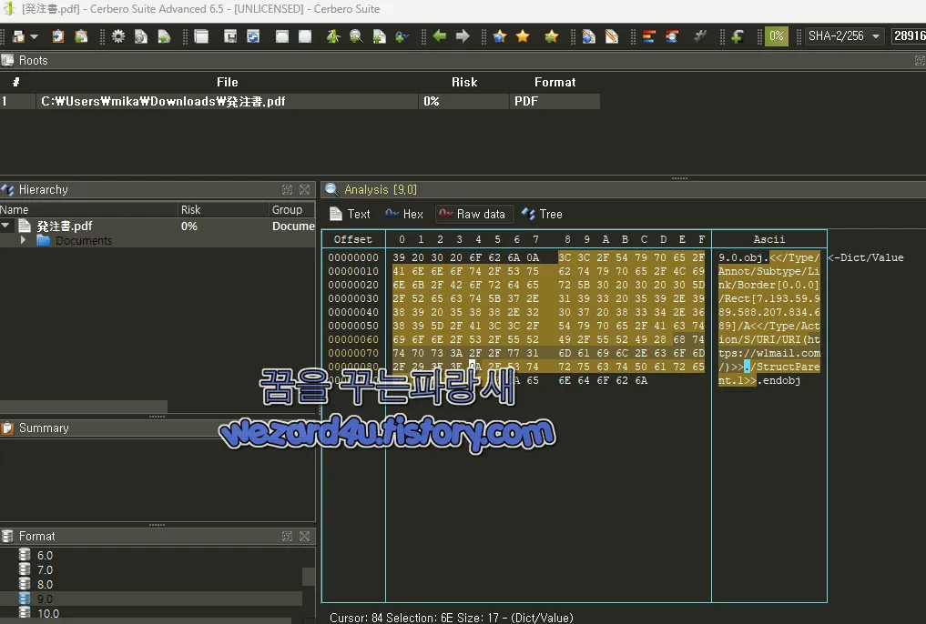Click the forward navigation arrow
The width and height of the screenshot is (926, 624).
[463, 36]
